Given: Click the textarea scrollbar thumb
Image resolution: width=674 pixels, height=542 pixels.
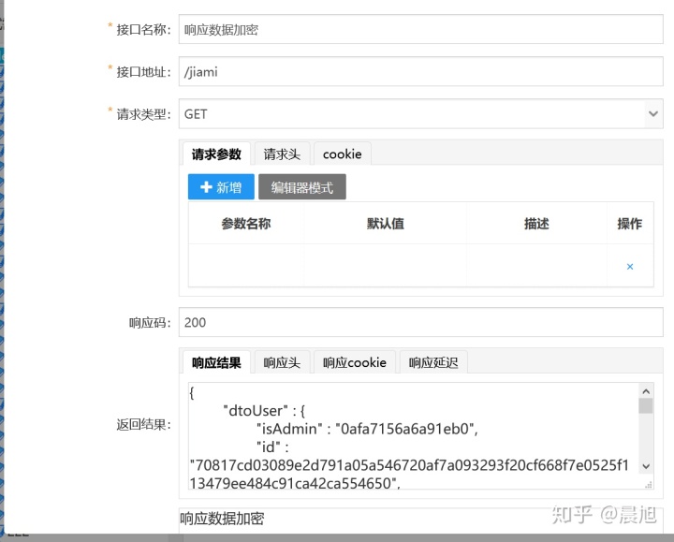Looking at the screenshot, I should (646, 405).
